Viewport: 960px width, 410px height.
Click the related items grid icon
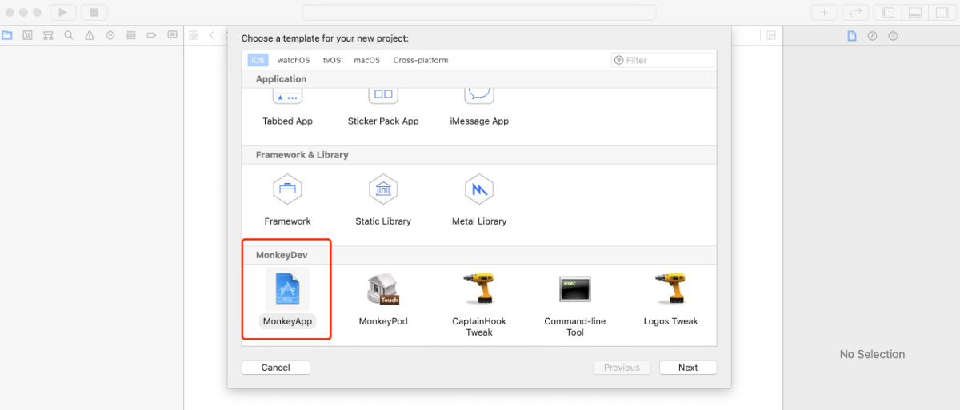pos(194,35)
